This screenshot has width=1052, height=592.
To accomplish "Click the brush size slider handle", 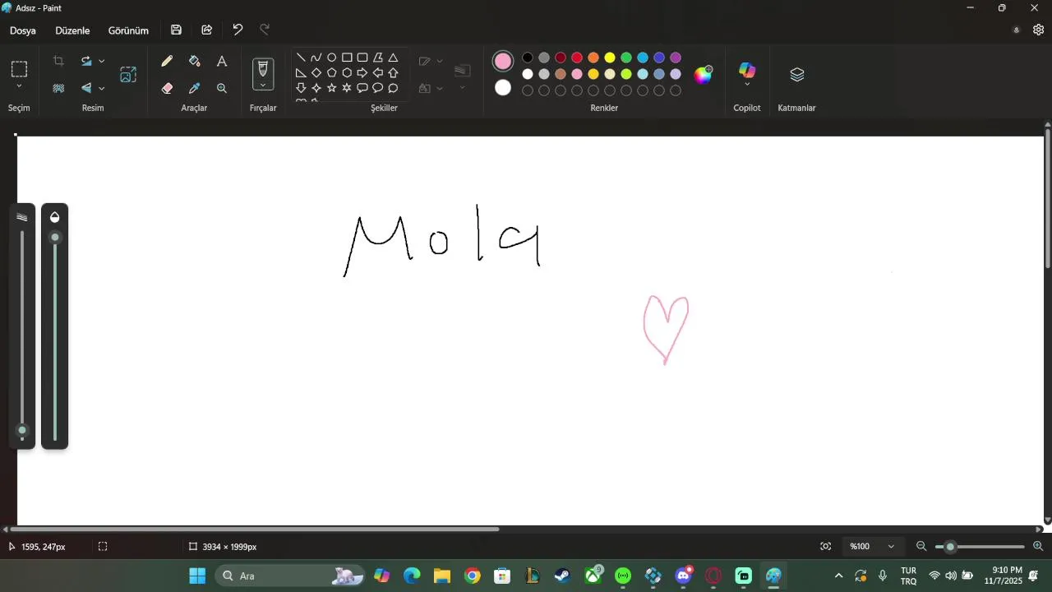I will coord(22,430).
